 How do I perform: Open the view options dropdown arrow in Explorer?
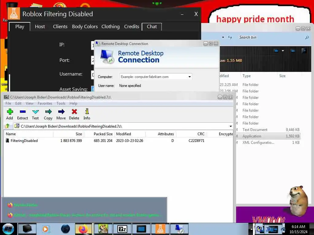[283, 51]
